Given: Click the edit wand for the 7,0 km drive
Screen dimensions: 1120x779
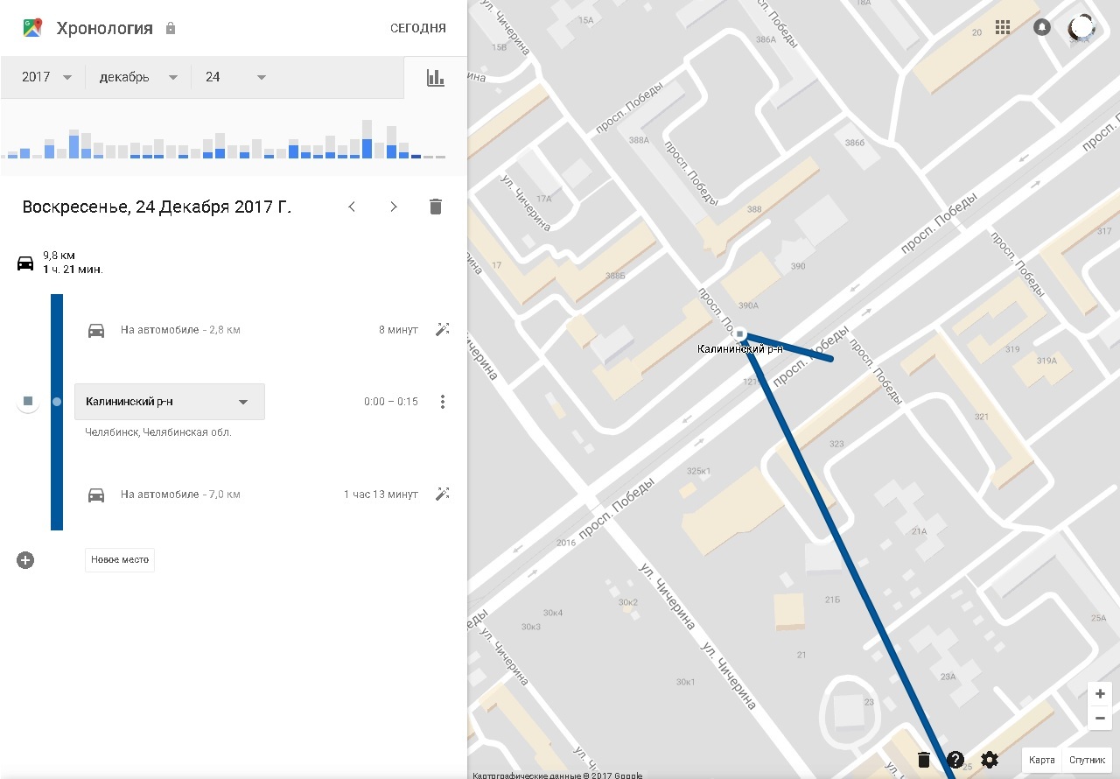Looking at the screenshot, I should (x=443, y=495).
